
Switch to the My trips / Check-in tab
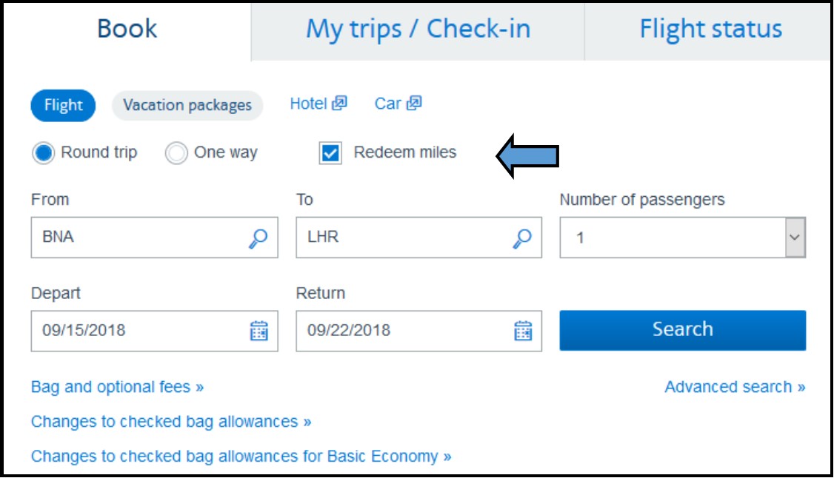(x=418, y=30)
